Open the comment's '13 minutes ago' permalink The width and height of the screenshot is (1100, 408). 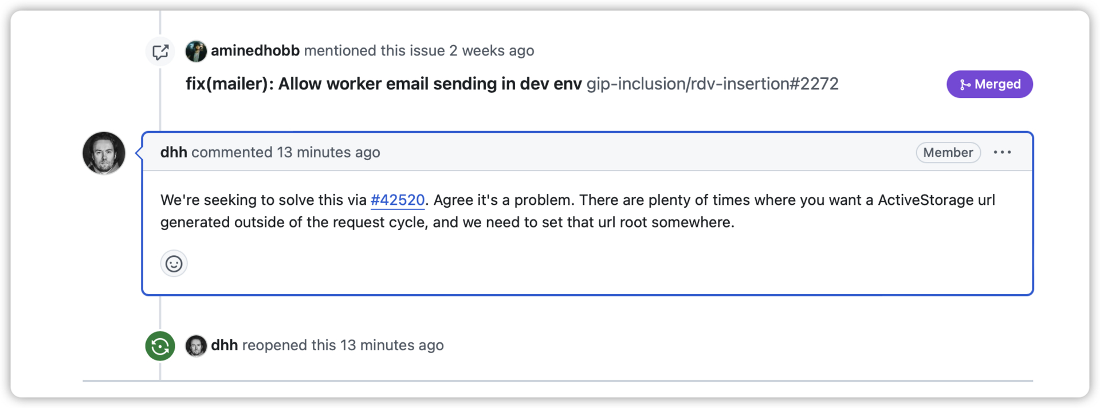pos(328,152)
